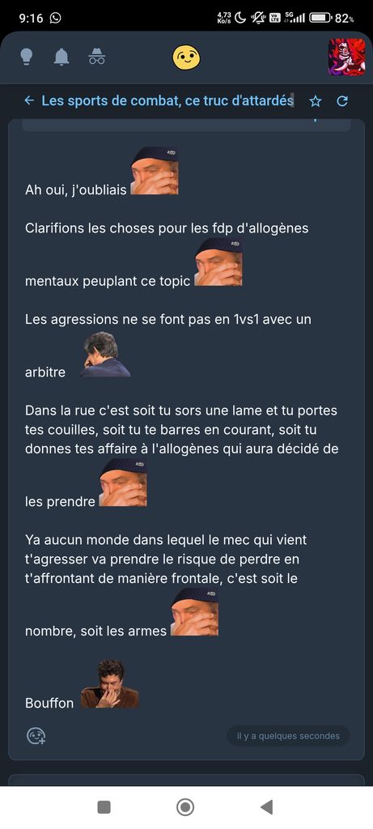The image size is (373, 829).
Task: Open notifications via the bell icon
Action: click(61, 57)
